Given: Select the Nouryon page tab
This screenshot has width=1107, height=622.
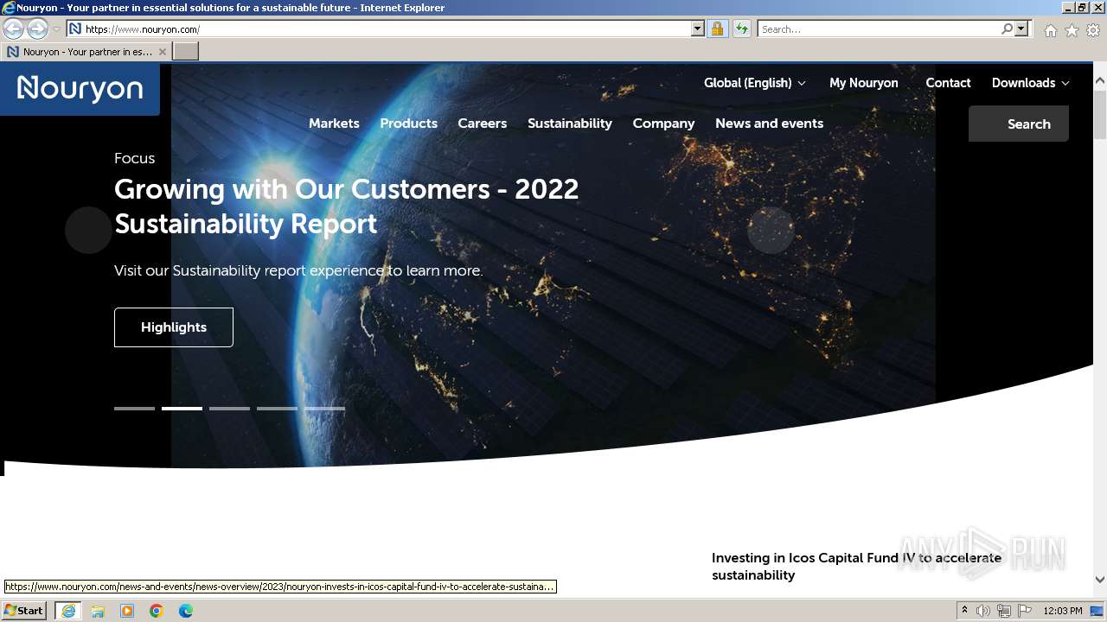Looking at the screenshot, I should [86, 52].
